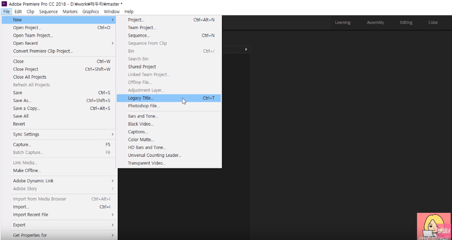This screenshot has width=452, height=240.
Task: Switch to Editing workspace tab
Action: tap(406, 23)
